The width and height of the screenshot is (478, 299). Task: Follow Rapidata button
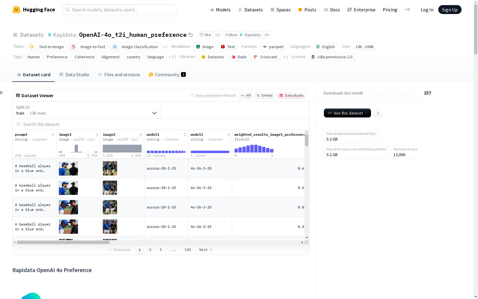pyautogui.click(x=243, y=35)
